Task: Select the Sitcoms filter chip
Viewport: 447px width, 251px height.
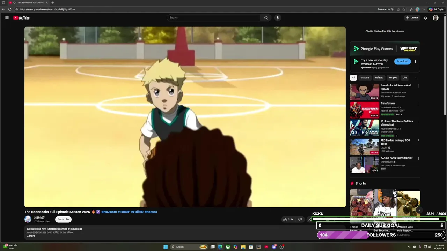Action: click(x=365, y=78)
